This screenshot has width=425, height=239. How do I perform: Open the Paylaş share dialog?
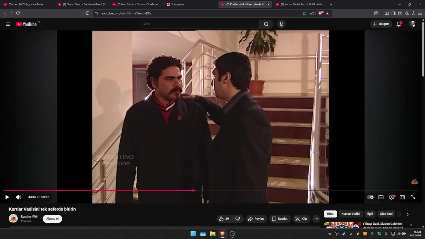tap(256, 219)
